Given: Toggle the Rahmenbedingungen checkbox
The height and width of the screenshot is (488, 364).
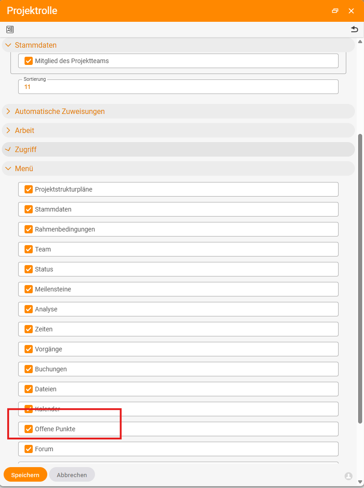Looking at the screenshot, I should point(28,229).
